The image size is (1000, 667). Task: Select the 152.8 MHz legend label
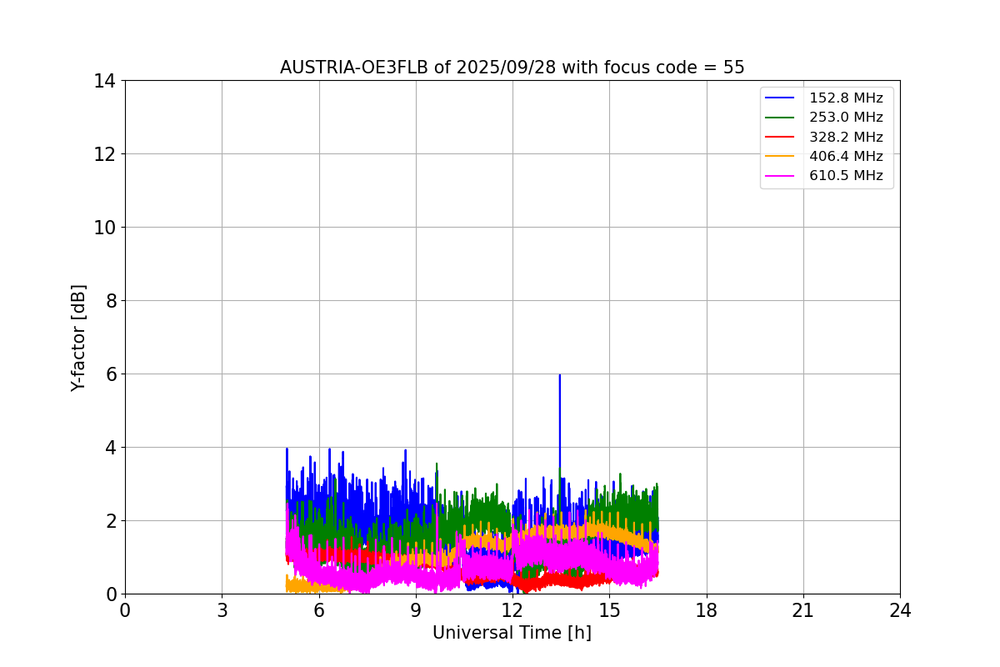pos(846,98)
